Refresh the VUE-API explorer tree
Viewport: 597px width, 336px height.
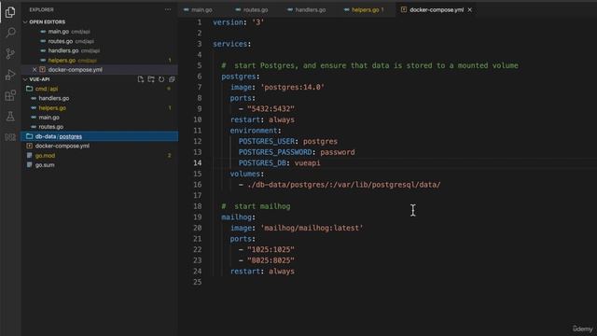pyautogui.click(x=161, y=79)
